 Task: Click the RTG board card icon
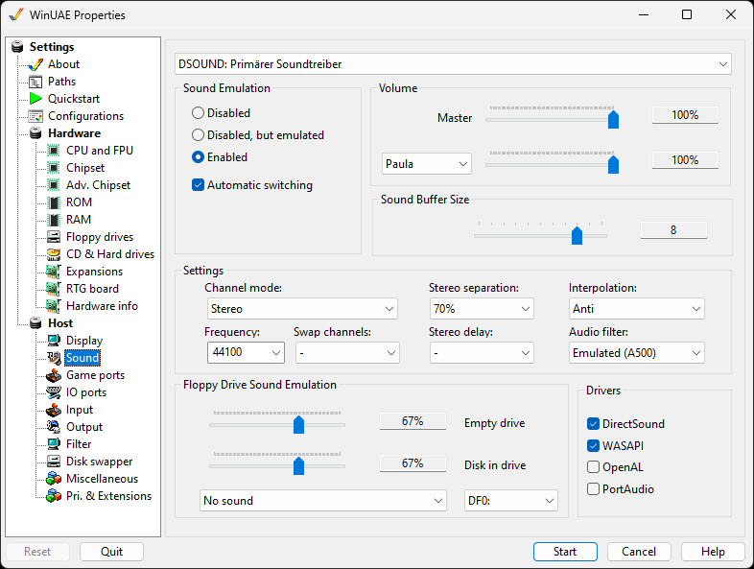tap(54, 289)
